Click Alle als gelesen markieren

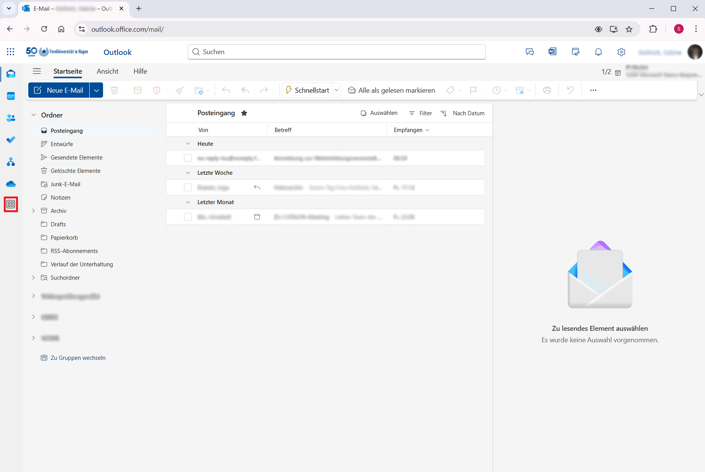pos(391,90)
